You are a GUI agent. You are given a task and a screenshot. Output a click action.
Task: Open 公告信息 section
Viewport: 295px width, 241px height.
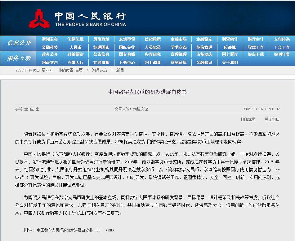[101, 54]
